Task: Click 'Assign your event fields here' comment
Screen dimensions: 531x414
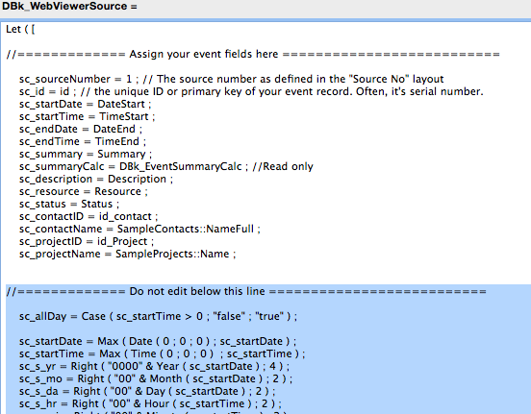Action: pos(204,54)
